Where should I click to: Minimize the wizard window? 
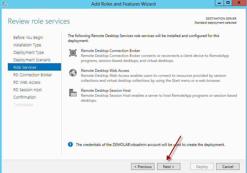pyautogui.click(x=219, y=3)
